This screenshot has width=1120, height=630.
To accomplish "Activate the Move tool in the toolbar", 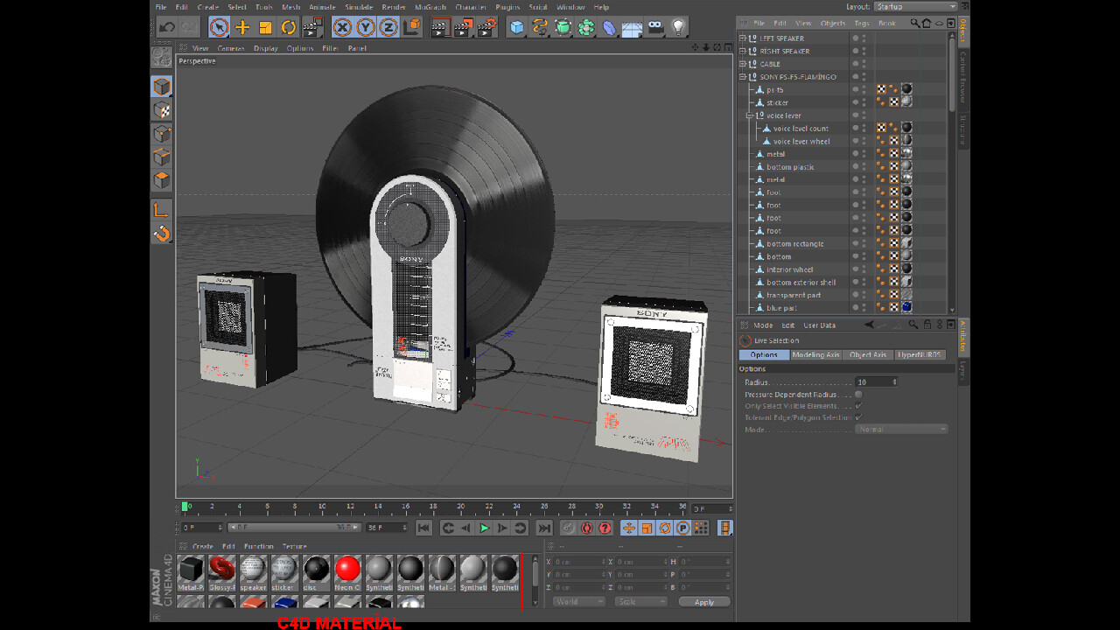I will [241, 27].
